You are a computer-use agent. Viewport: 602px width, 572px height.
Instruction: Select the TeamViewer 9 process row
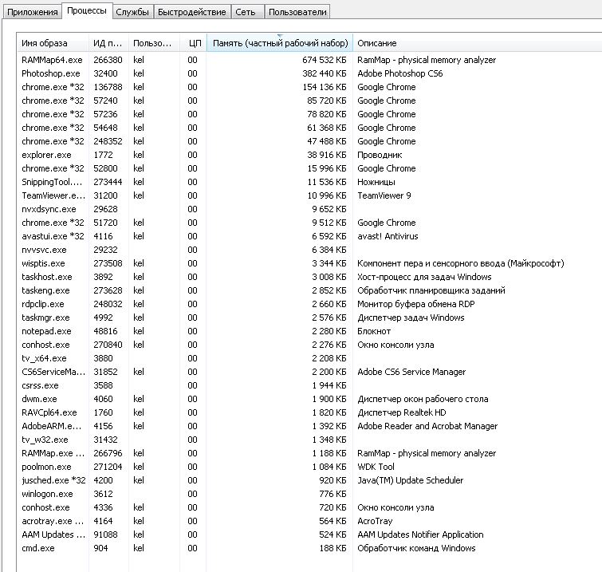point(309,195)
